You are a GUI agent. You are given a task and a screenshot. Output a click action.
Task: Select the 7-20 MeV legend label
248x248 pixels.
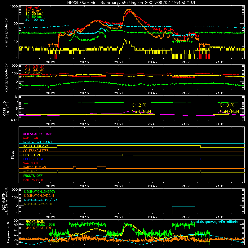point(33,76)
